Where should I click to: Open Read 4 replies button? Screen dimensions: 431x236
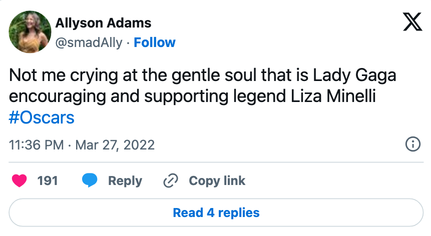[216, 212]
